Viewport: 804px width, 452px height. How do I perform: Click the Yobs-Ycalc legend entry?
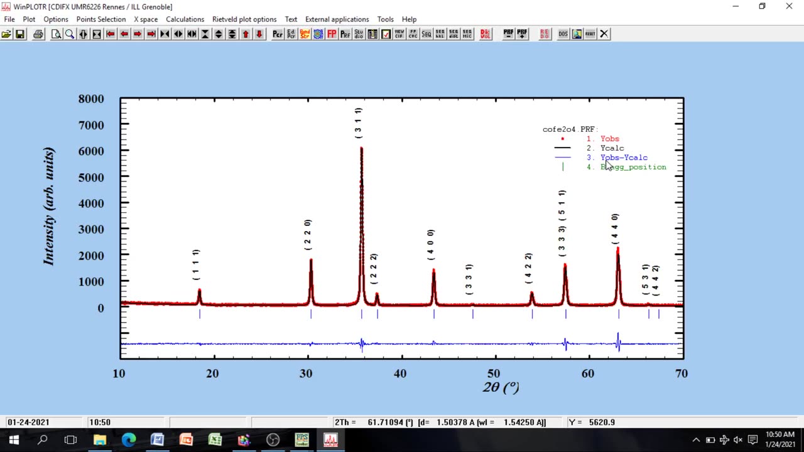pyautogui.click(x=624, y=158)
